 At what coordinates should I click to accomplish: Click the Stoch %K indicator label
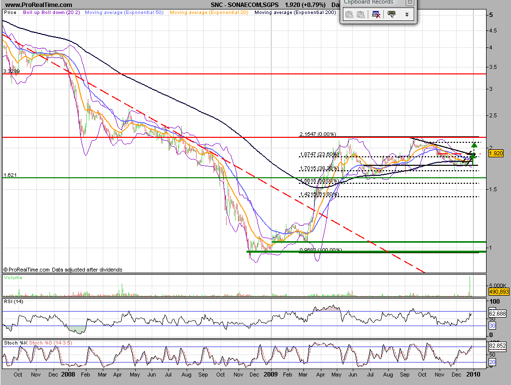click(15, 343)
